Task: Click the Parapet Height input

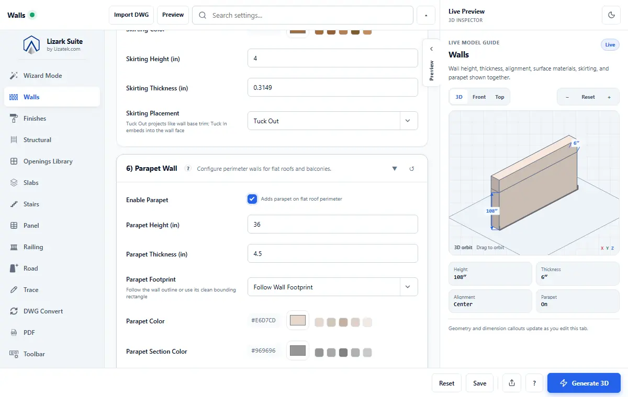Action: (332, 224)
